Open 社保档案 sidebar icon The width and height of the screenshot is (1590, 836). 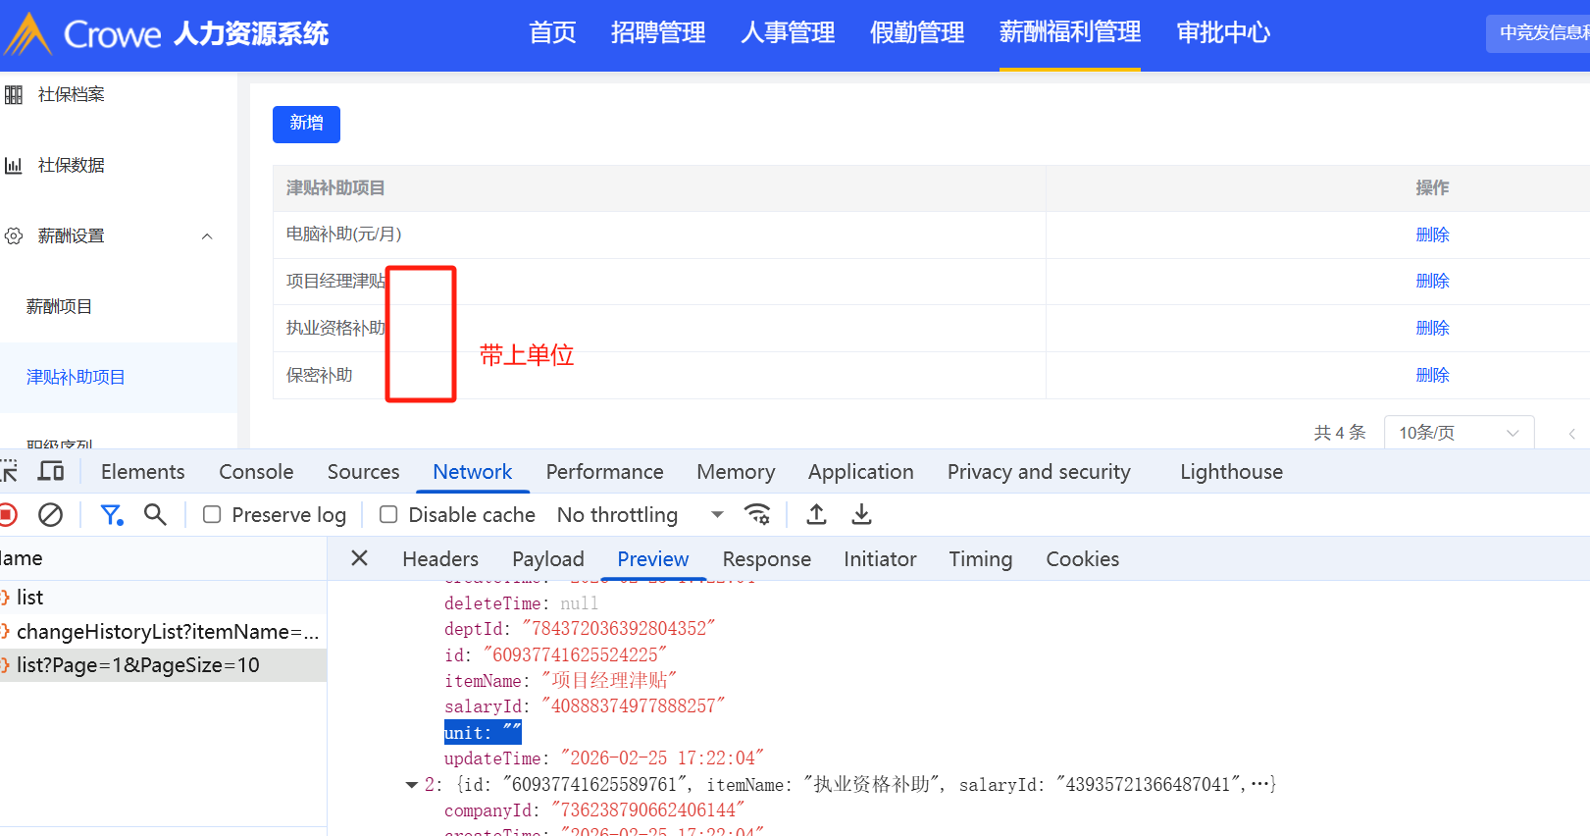click(14, 95)
